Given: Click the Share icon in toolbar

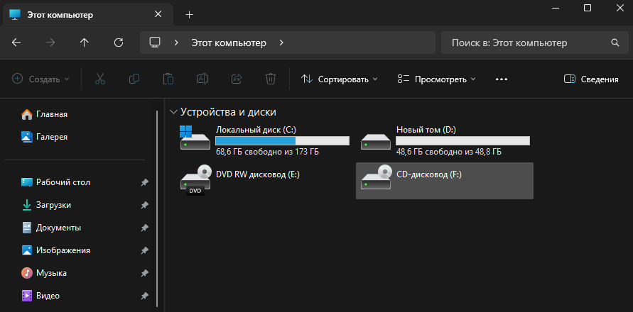Looking at the screenshot, I should click(237, 79).
